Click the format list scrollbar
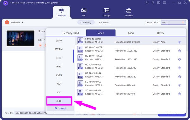Viewport: 190px width, 120px height. 74,56
